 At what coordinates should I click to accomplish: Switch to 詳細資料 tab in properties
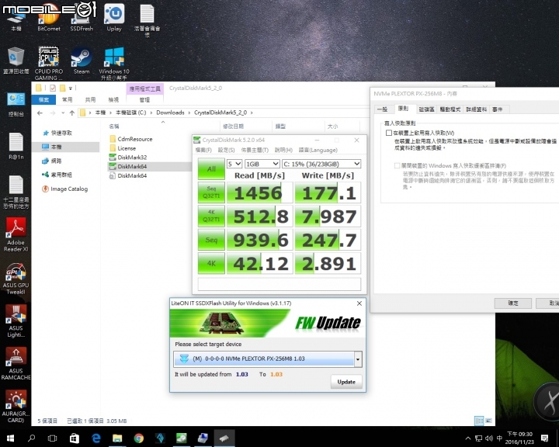click(476, 109)
